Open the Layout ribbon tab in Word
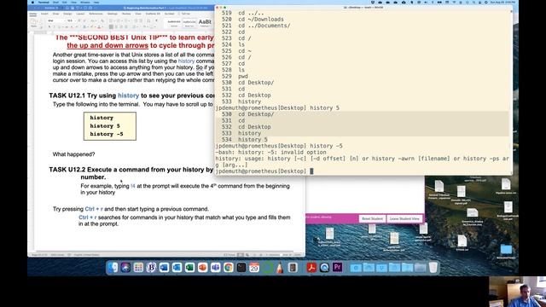 click(80, 14)
